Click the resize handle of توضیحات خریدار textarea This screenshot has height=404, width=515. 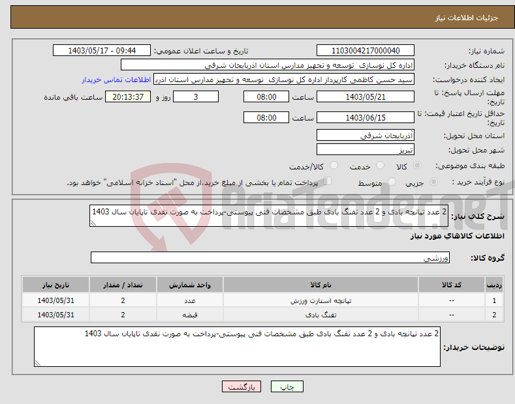click(38, 363)
